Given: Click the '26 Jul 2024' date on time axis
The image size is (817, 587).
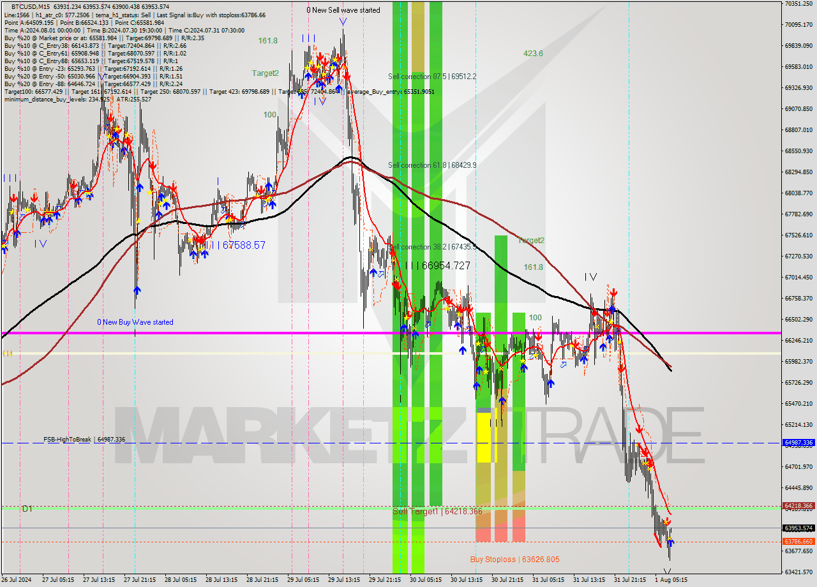Looking at the screenshot, I should point(17,580).
